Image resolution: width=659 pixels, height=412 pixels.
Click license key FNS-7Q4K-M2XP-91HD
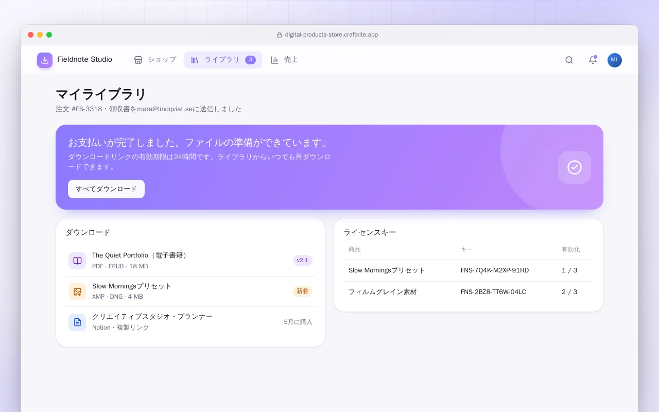click(x=495, y=270)
